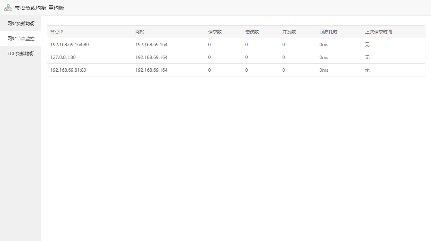Viewport: 431px width, 241px height.
Task: Click 无 last request in 127.0.0.1:80 row
Action: point(367,57)
